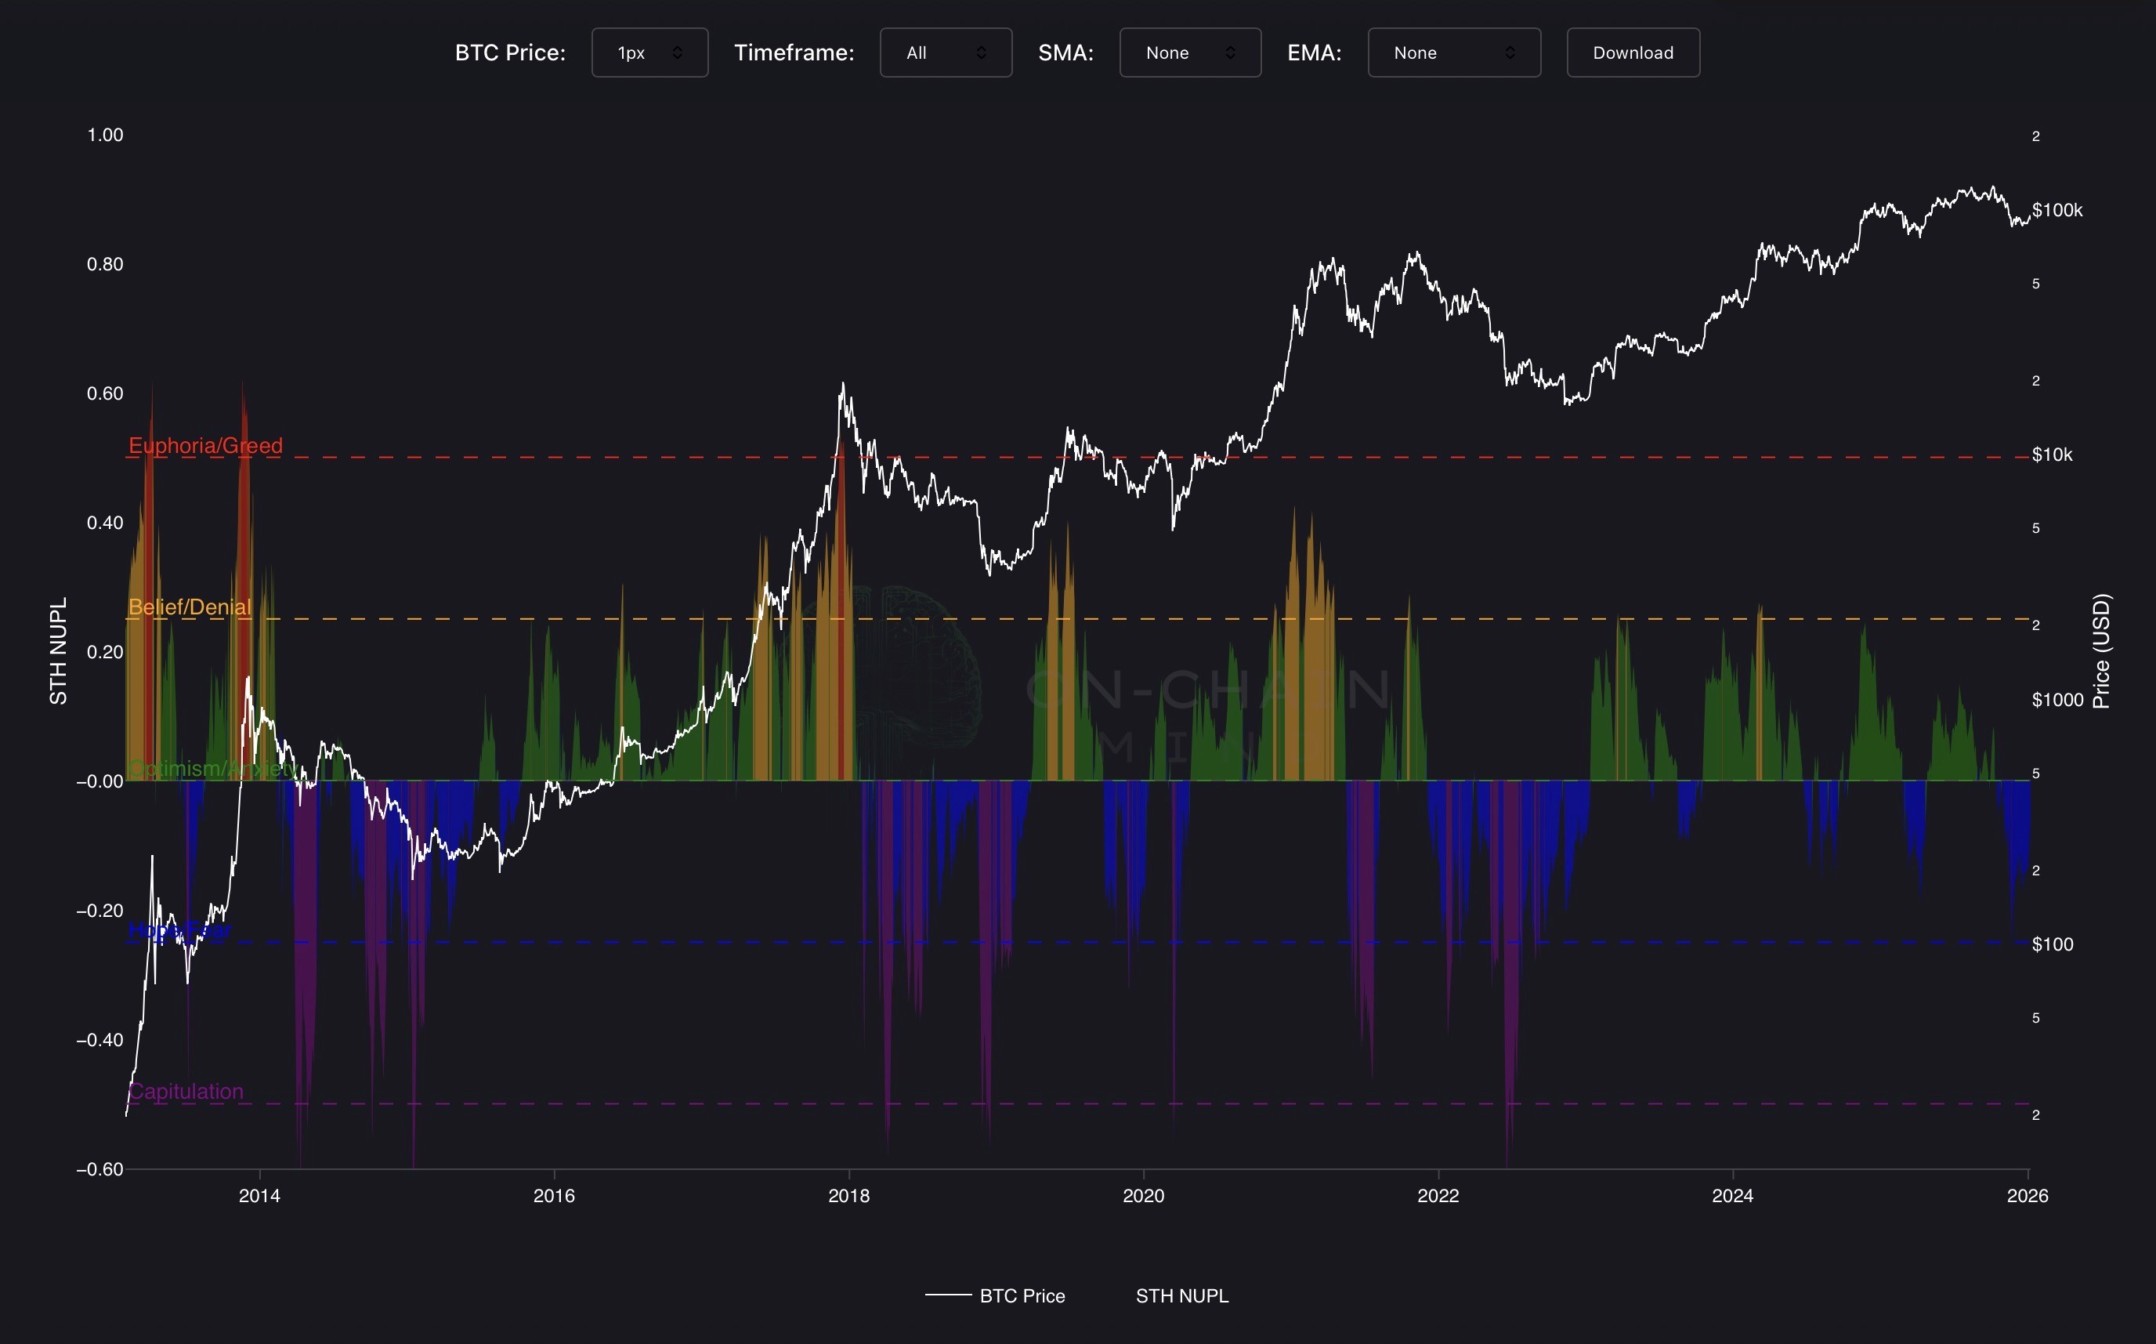The height and width of the screenshot is (1344, 2156).
Task: Click the Capitulation threshold label
Action: pyautogui.click(x=186, y=1091)
